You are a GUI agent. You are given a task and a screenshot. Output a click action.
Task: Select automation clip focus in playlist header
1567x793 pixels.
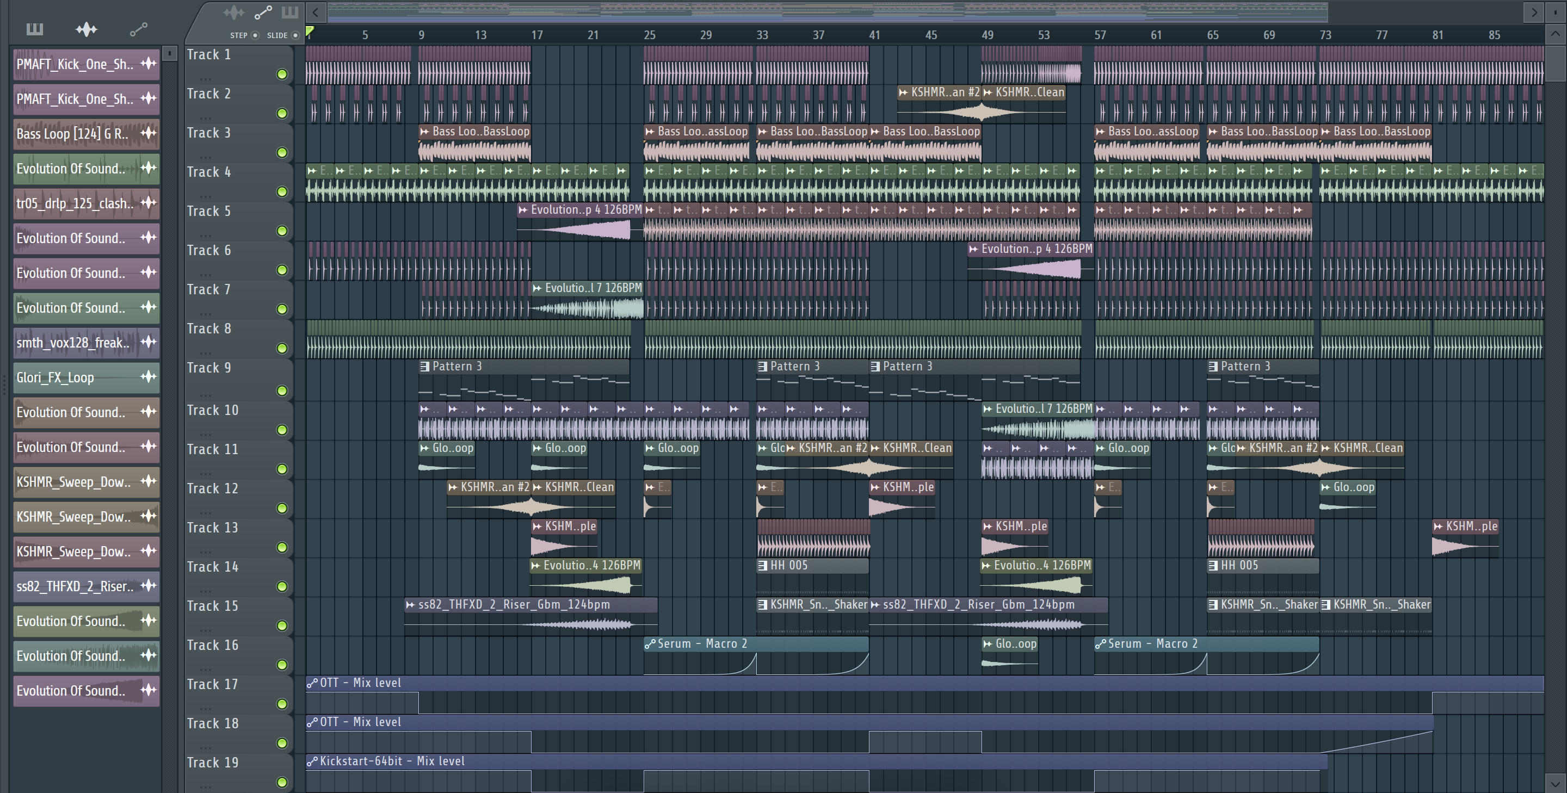263,12
